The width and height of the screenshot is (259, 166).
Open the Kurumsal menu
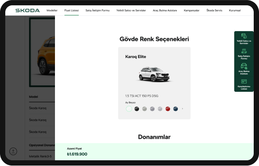point(235,11)
